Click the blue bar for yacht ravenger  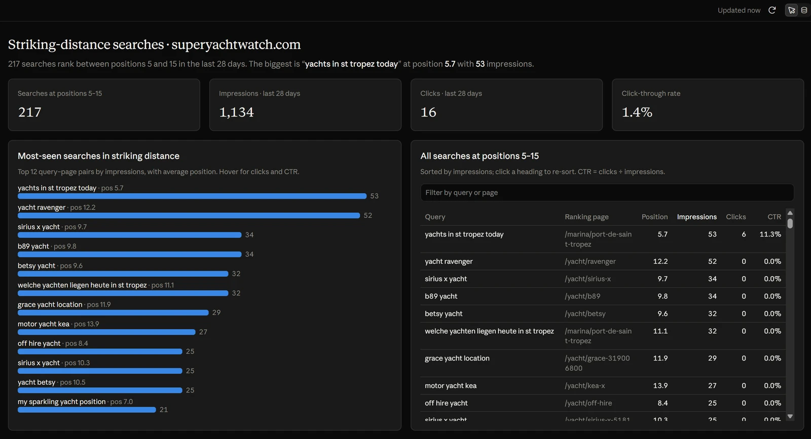coord(189,216)
